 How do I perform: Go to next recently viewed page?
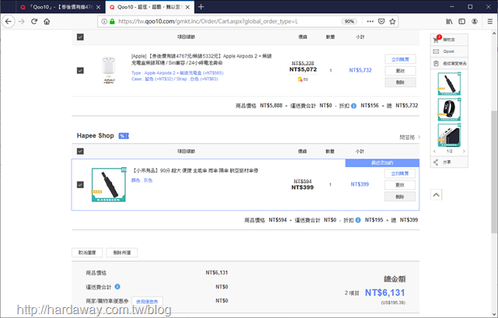(x=464, y=152)
